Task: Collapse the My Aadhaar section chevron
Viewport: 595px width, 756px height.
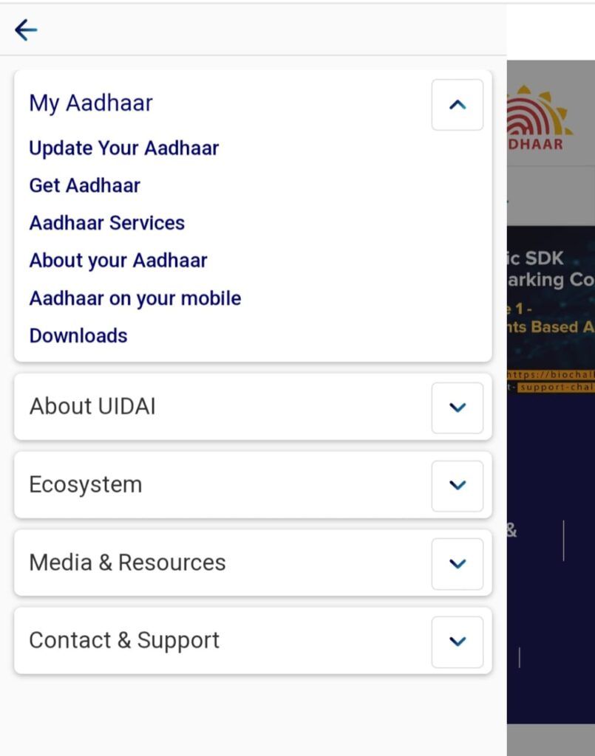Action: [457, 105]
